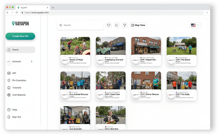Click the Eco Animal Rescue avatar logo
Image resolution: width=219 pixels, height=136 pixels.
(x=65, y=95)
